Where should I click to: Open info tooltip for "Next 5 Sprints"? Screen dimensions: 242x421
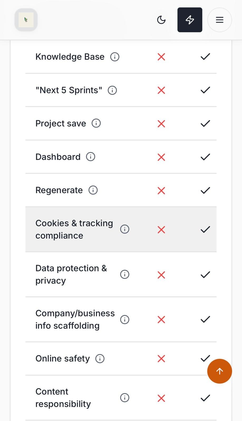(x=112, y=90)
